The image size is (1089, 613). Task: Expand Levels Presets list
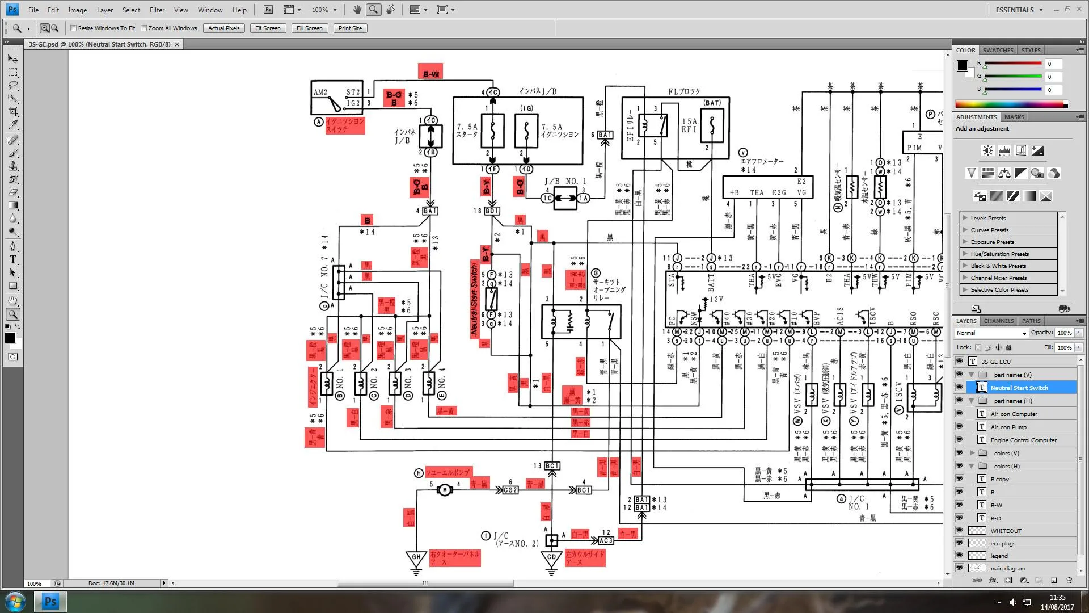(x=965, y=218)
